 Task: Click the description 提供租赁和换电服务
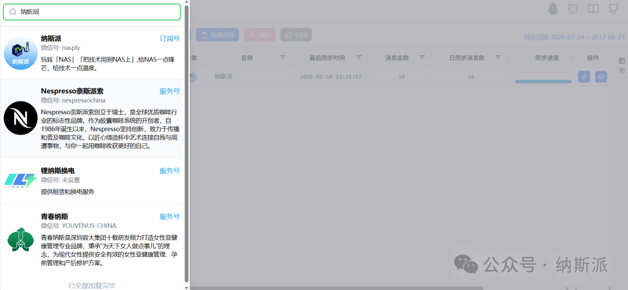point(67,192)
